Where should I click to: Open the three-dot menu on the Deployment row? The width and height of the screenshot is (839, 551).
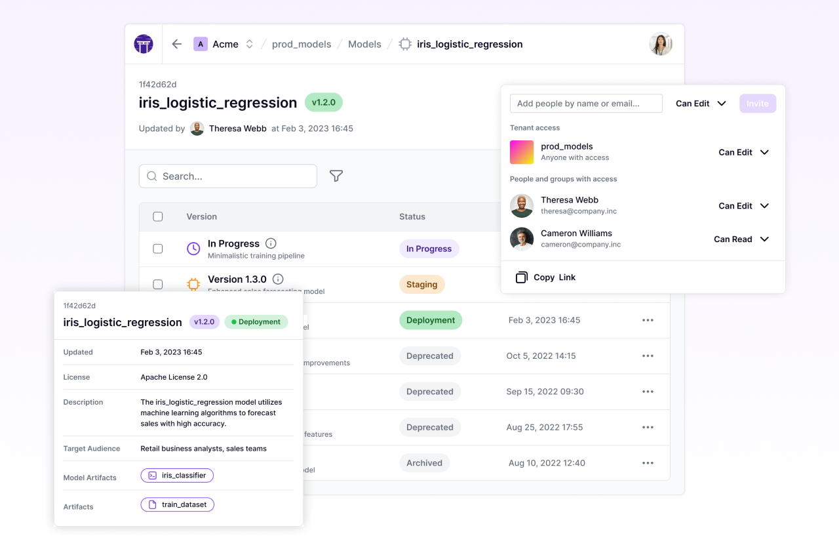coord(648,320)
